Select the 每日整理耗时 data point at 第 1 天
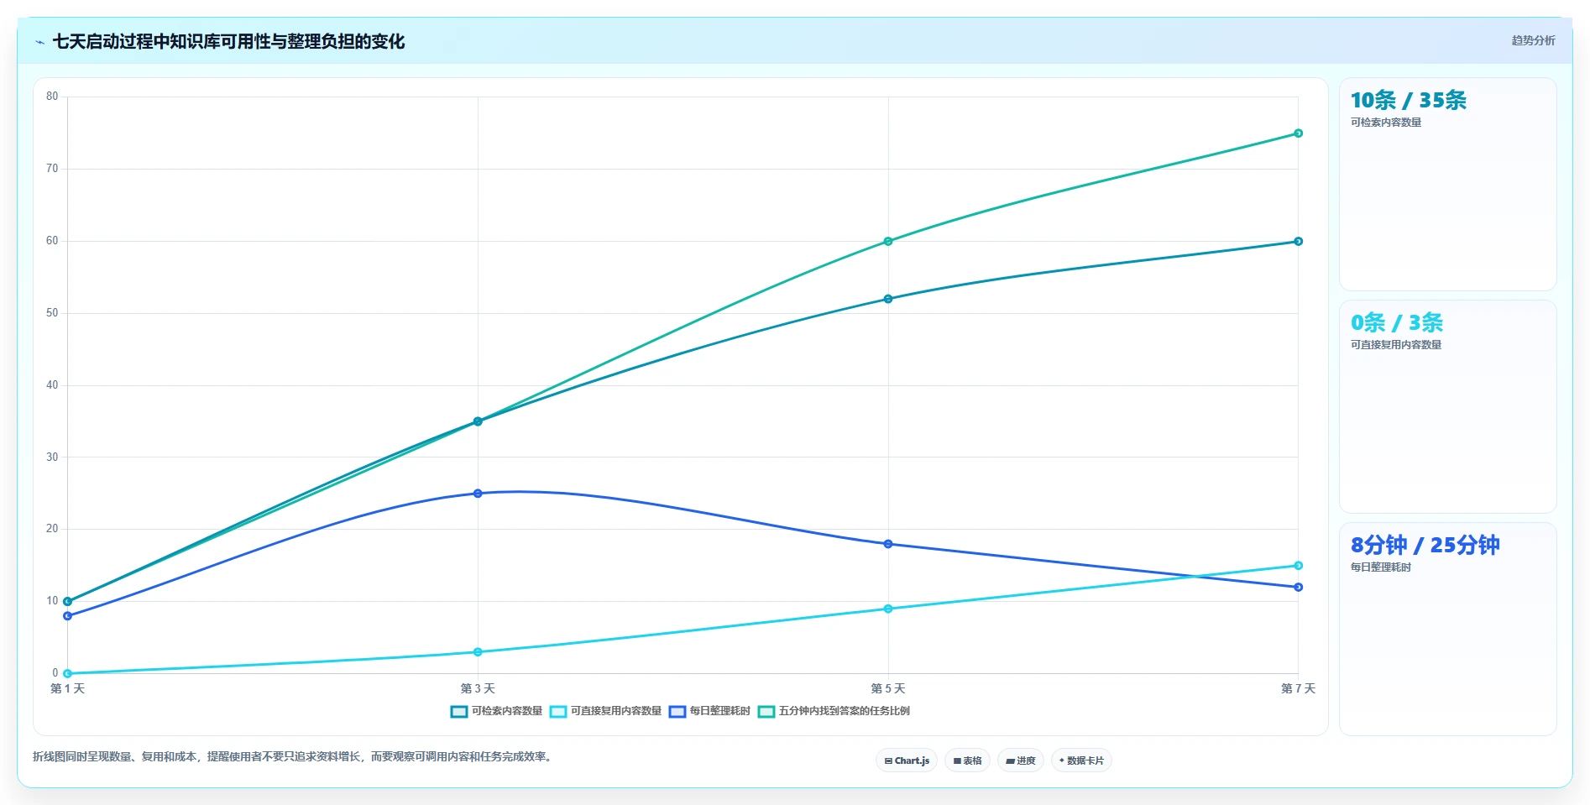1590x805 pixels. click(68, 616)
